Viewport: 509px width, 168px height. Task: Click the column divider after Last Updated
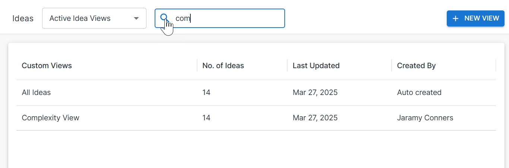pyautogui.click(x=392, y=66)
